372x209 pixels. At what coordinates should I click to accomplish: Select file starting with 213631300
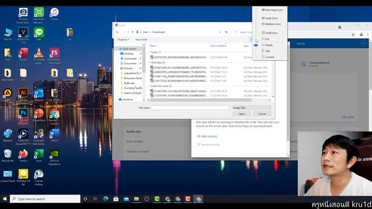click(178, 91)
